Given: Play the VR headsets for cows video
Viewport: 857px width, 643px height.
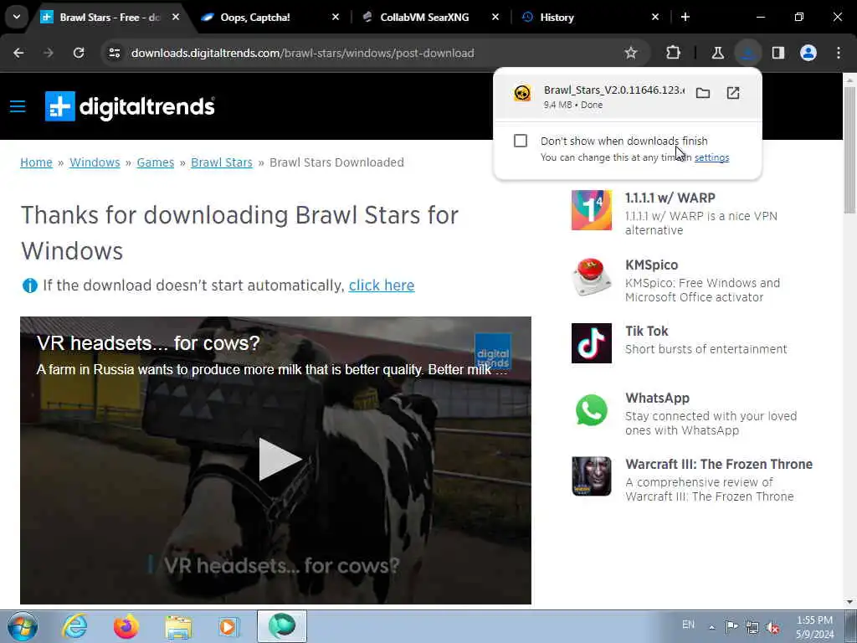Looking at the screenshot, I should pos(279,460).
